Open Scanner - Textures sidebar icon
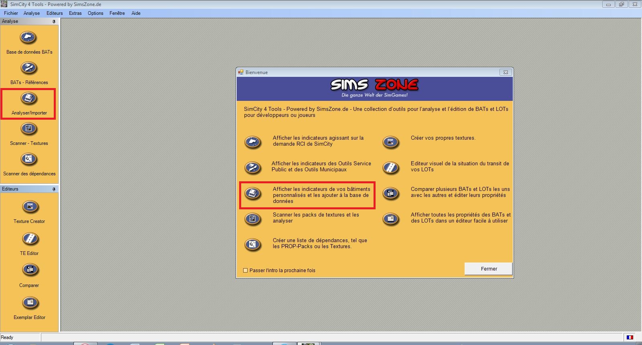 [x=28, y=129]
